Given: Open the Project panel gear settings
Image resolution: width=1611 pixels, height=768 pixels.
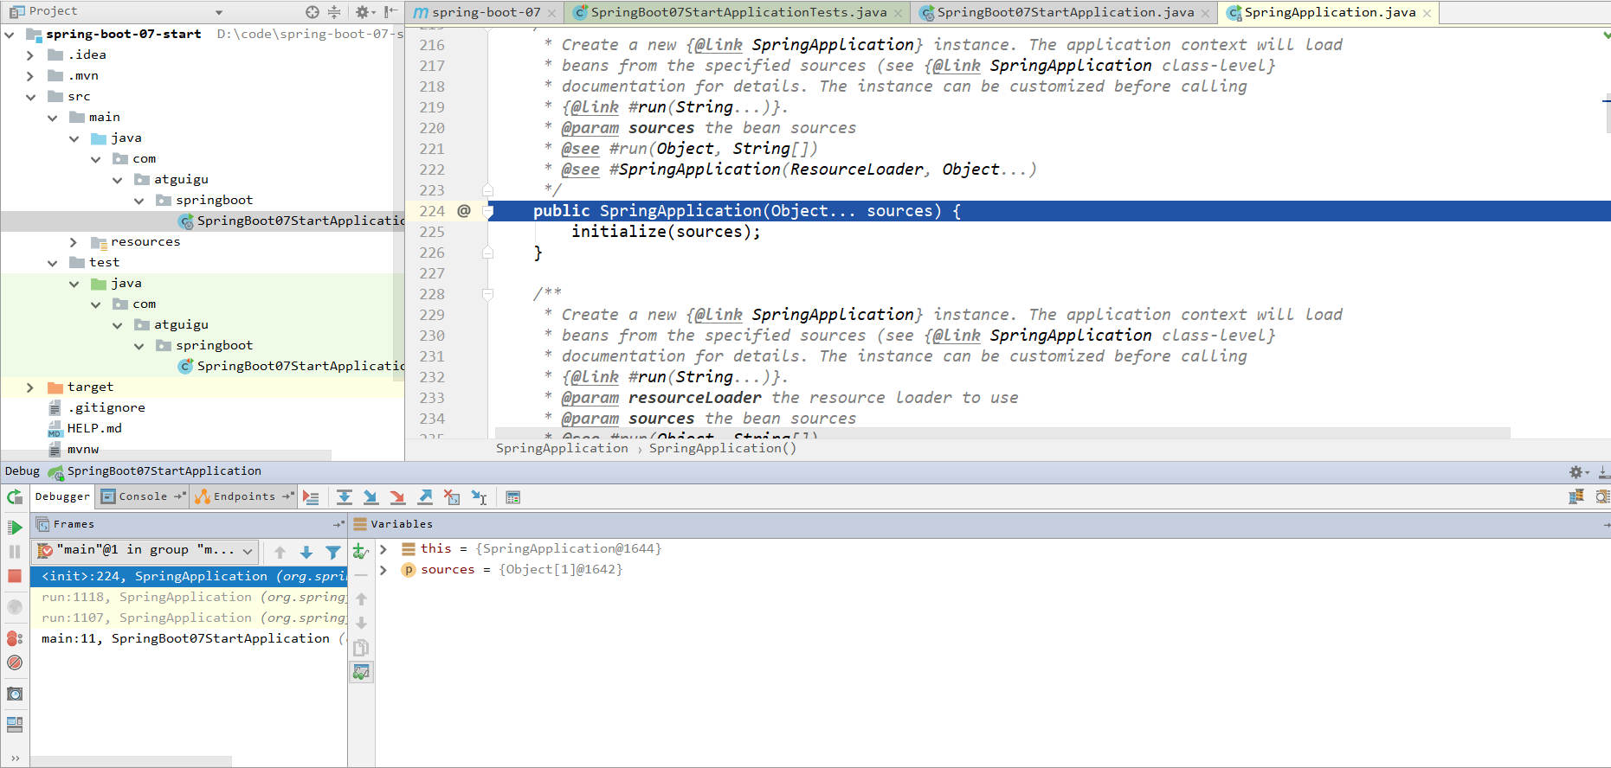Looking at the screenshot, I should (x=364, y=12).
